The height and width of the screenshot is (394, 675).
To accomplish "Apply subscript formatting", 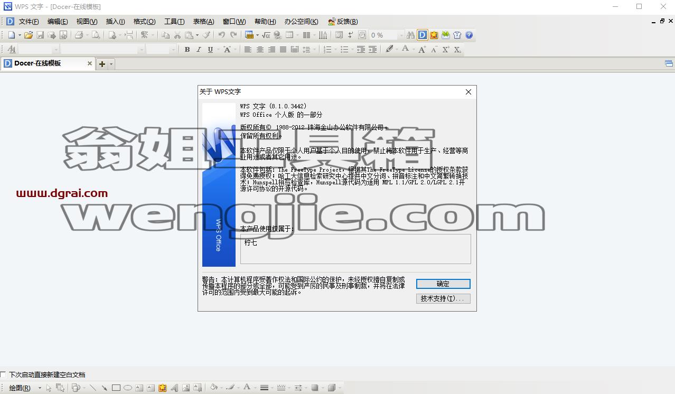I will point(457,49).
